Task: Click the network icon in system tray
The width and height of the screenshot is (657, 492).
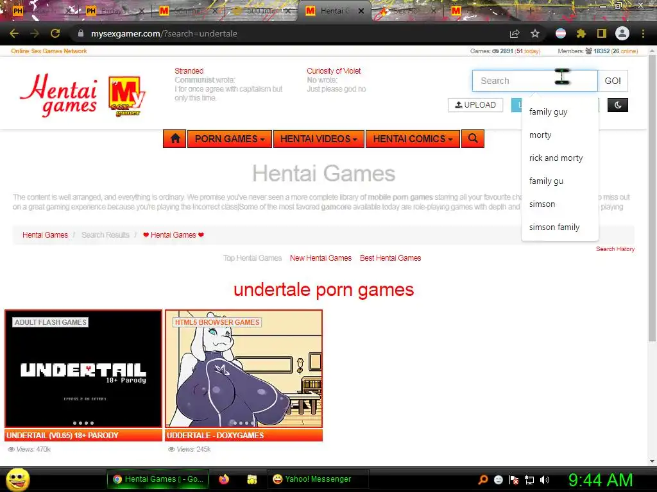Action: (x=529, y=480)
